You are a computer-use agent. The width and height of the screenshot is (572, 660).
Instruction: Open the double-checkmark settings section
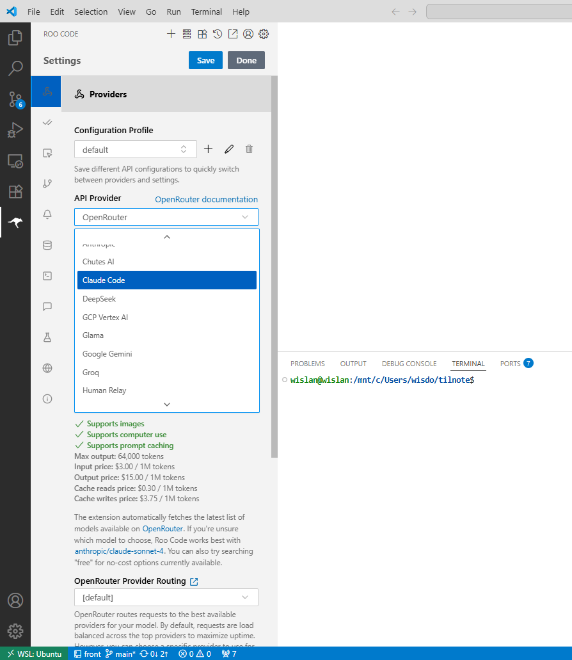(47, 122)
